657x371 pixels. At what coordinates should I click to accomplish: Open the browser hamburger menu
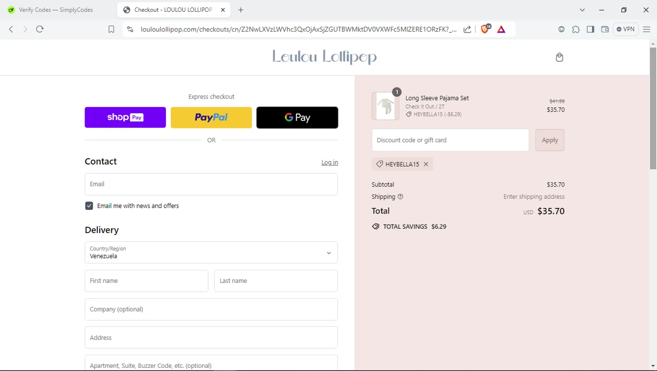pyautogui.click(x=646, y=29)
